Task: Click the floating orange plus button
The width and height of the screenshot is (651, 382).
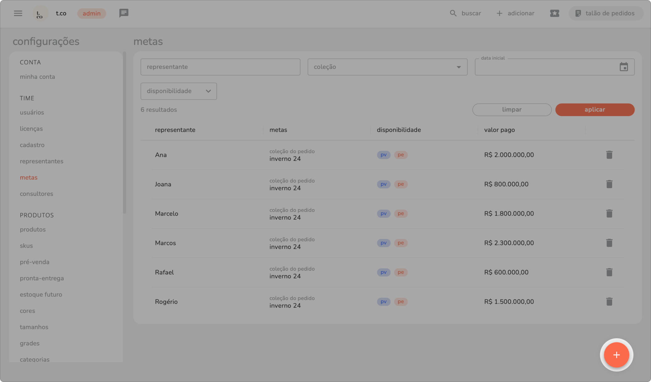Action: coord(616,355)
